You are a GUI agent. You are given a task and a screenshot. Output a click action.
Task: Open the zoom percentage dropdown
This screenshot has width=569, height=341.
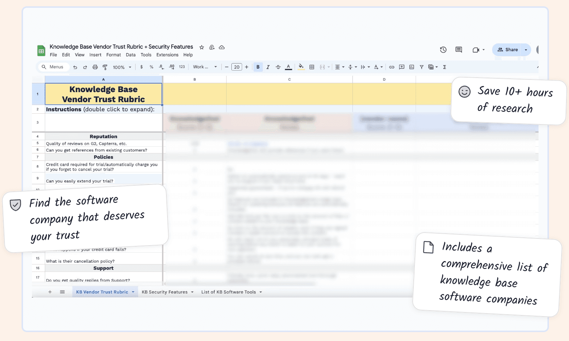[122, 67]
